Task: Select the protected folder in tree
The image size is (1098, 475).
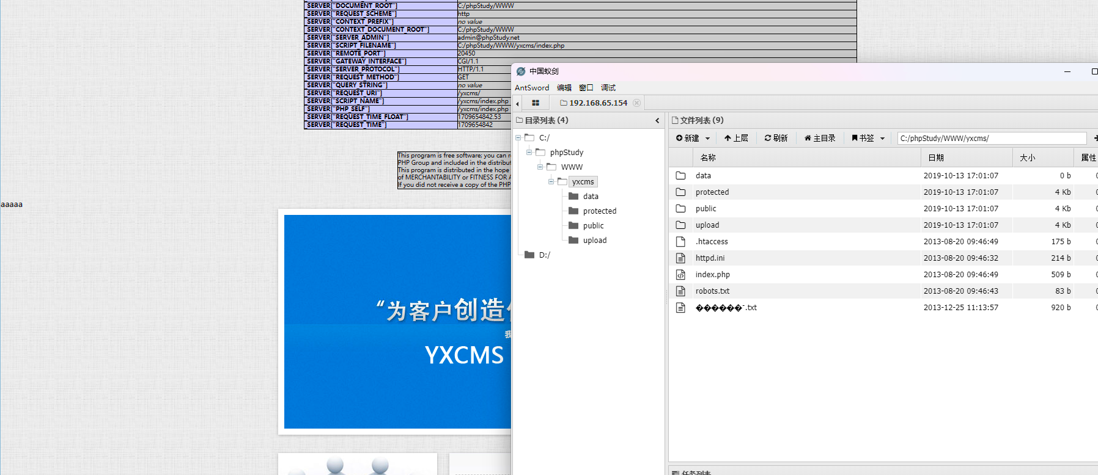Action: (x=599, y=211)
